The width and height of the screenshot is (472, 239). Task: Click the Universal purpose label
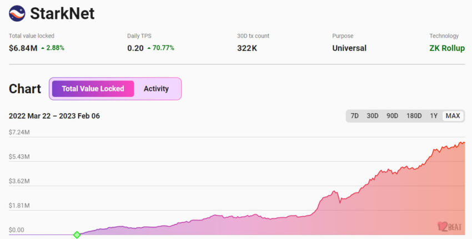(349, 48)
